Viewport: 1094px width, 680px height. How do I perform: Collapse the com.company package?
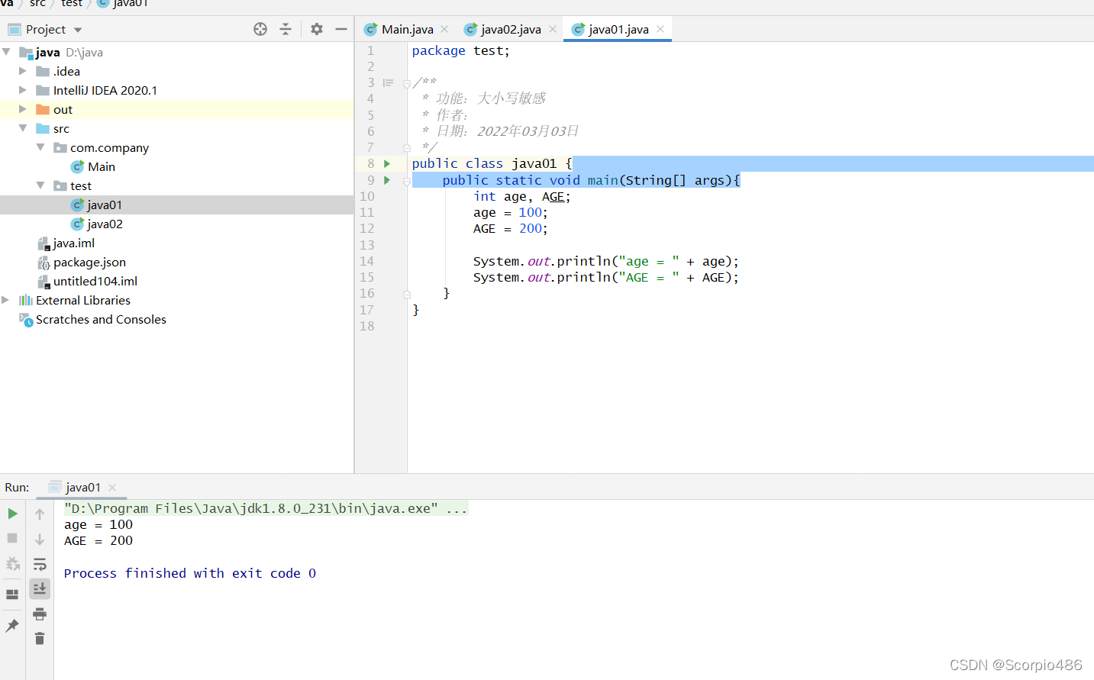(x=40, y=147)
